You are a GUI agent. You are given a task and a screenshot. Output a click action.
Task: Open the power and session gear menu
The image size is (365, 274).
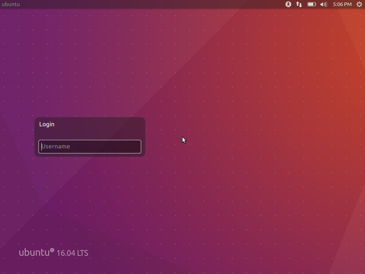click(359, 4)
